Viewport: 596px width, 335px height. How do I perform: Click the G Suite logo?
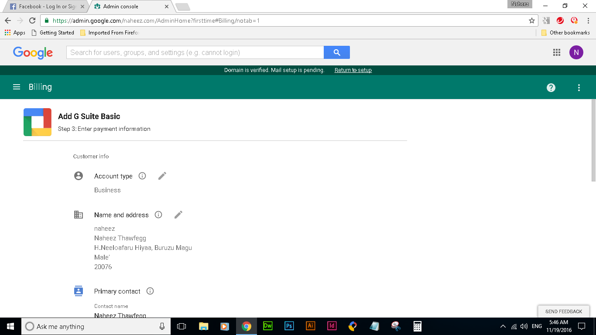click(x=38, y=122)
